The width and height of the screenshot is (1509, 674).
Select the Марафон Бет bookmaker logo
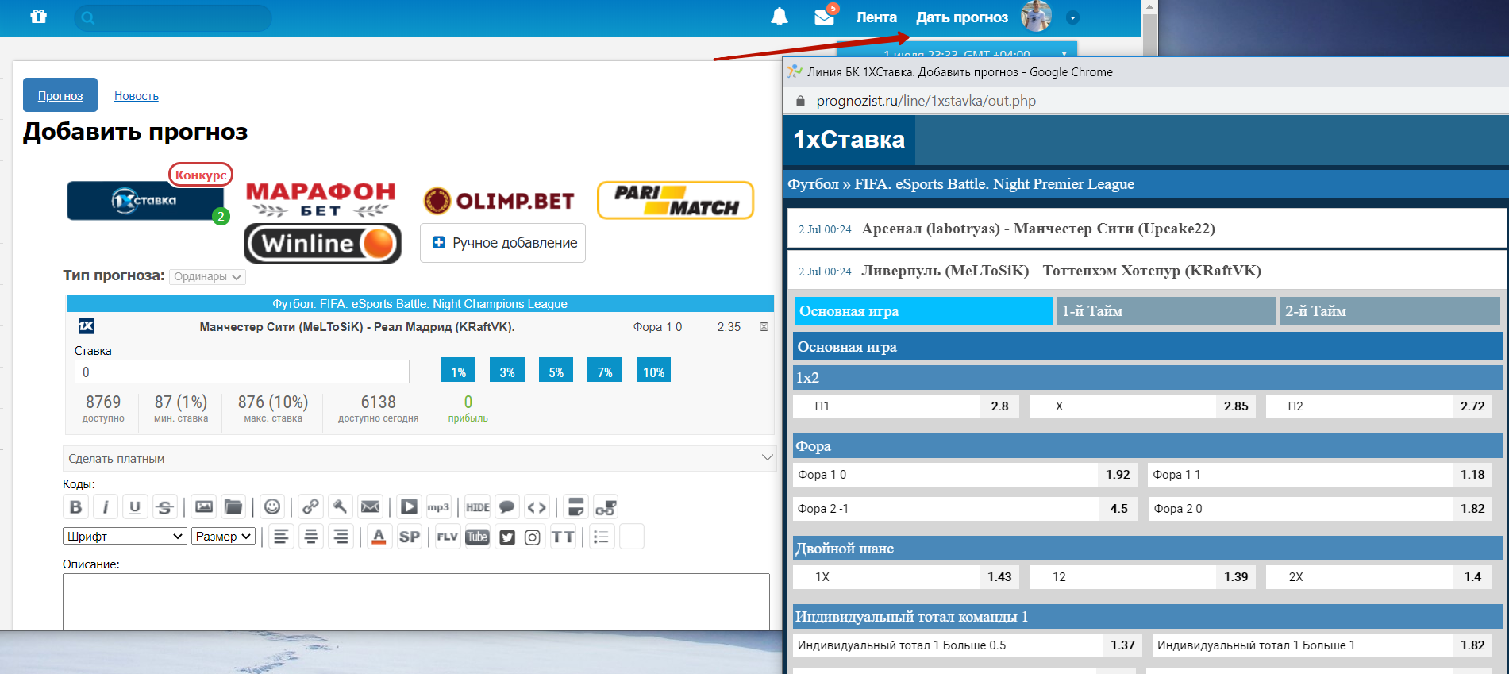[x=321, y=199]
